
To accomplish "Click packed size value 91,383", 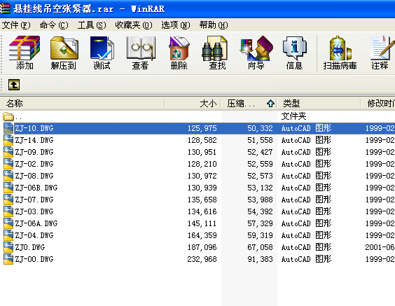I will pyautogui.click(x=260, y=259).
